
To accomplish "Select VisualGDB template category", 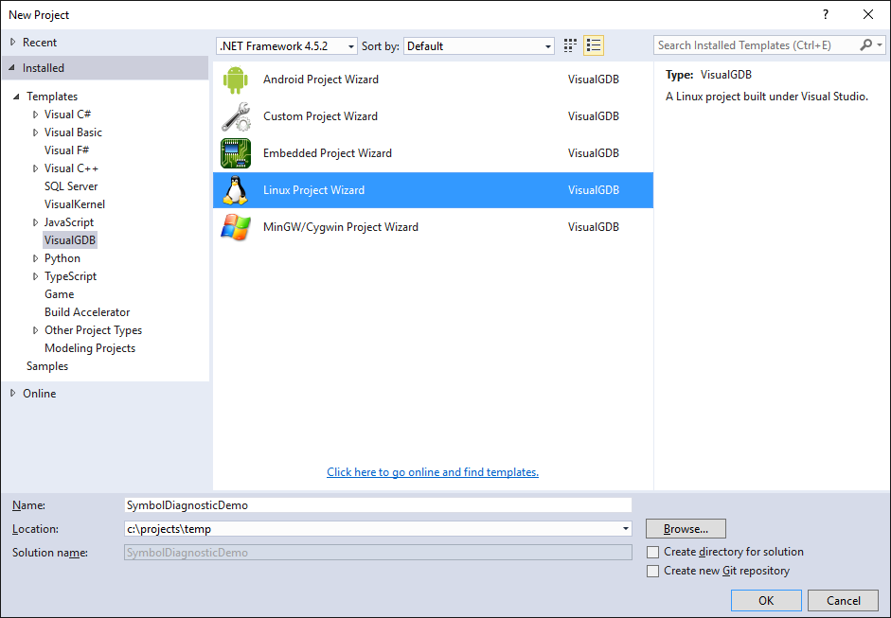I will point(70,240).
